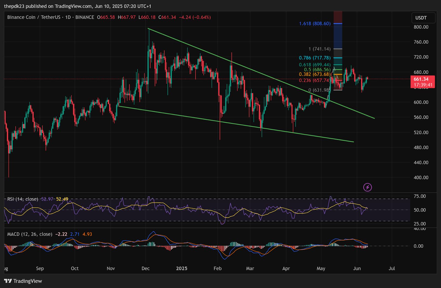The image size is (441, 288).
Task: Click the 520.00 price axis label
Action: [x=421, y=133]
